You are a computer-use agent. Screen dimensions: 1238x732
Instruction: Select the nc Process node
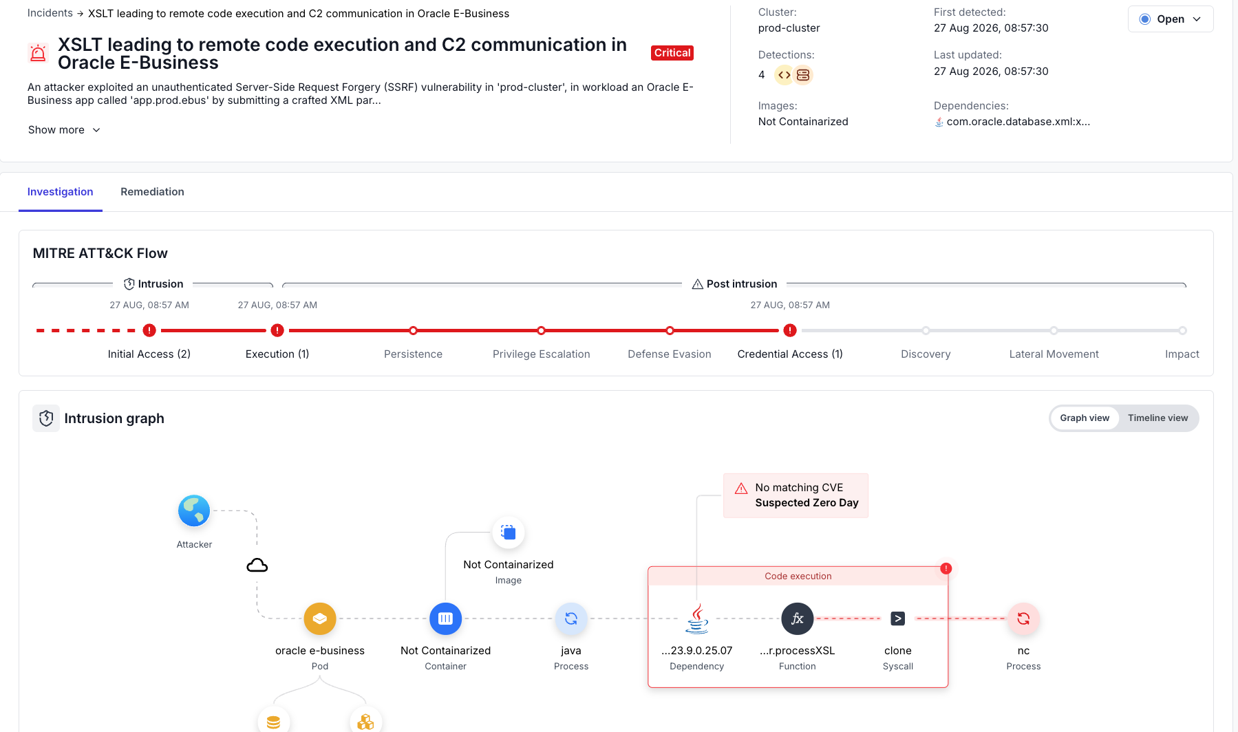click(x=1023, y=618)
